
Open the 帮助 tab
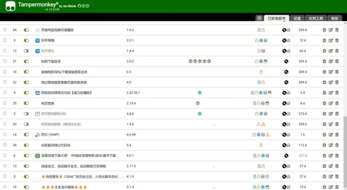(x=335, y=18)
